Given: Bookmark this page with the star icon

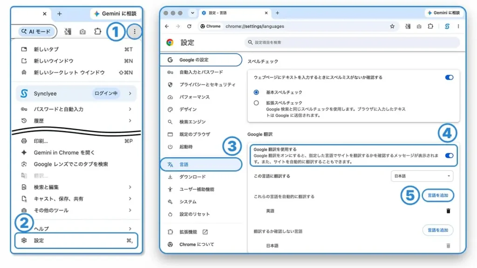Looking at the screenshot, I should point(392,27).
